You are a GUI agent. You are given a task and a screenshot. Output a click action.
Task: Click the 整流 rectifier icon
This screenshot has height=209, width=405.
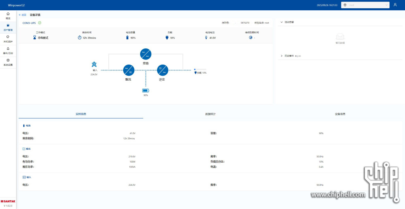pyautogui.click(x=129, y=70)
